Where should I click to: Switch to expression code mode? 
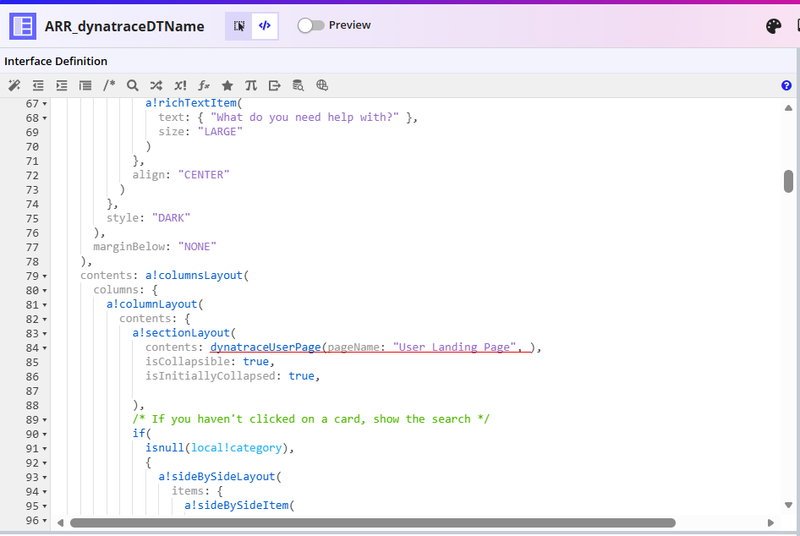pos(265,26)
